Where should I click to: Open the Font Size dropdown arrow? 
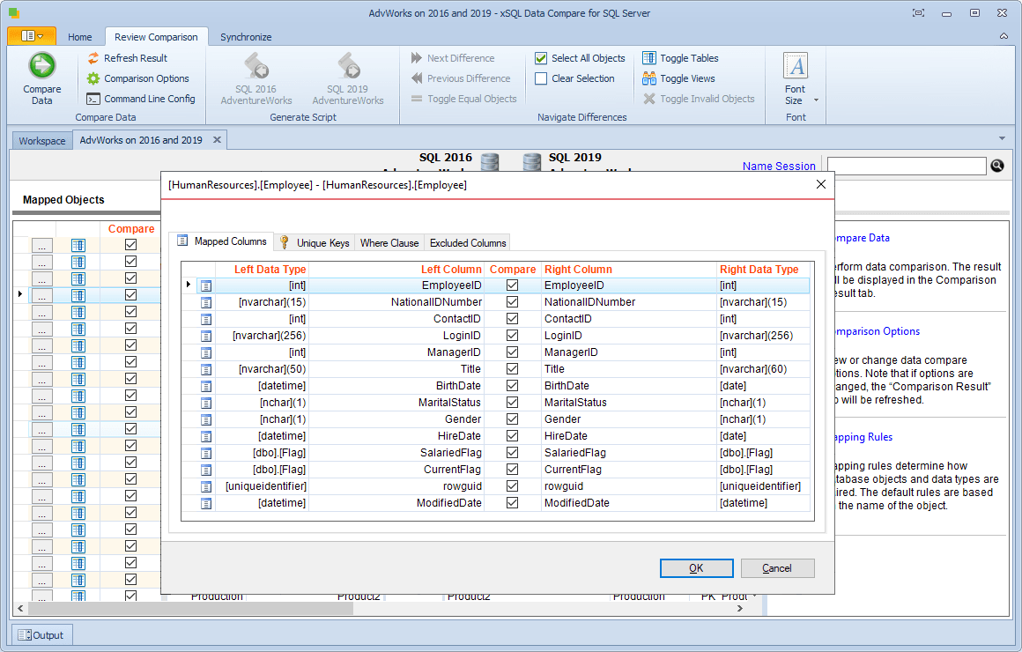coord(816,100)
